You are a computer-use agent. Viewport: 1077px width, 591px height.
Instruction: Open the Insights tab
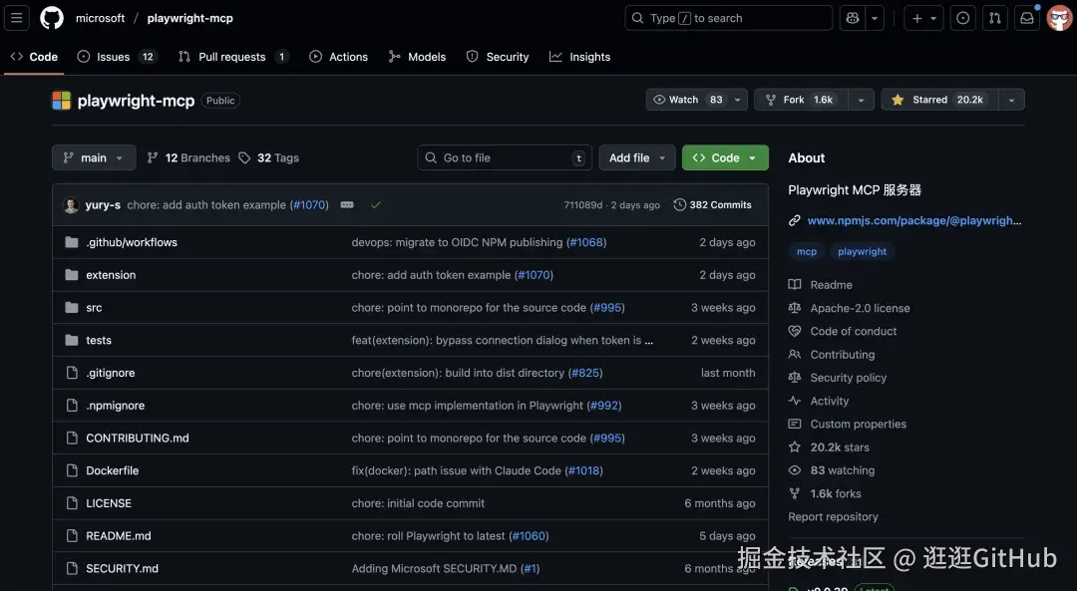tap(579, 57)
